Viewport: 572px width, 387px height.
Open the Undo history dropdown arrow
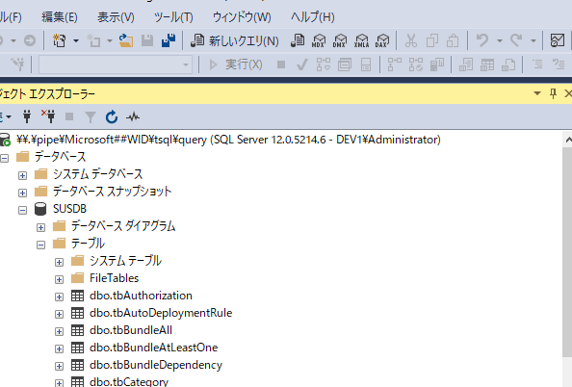click(500, 40)
